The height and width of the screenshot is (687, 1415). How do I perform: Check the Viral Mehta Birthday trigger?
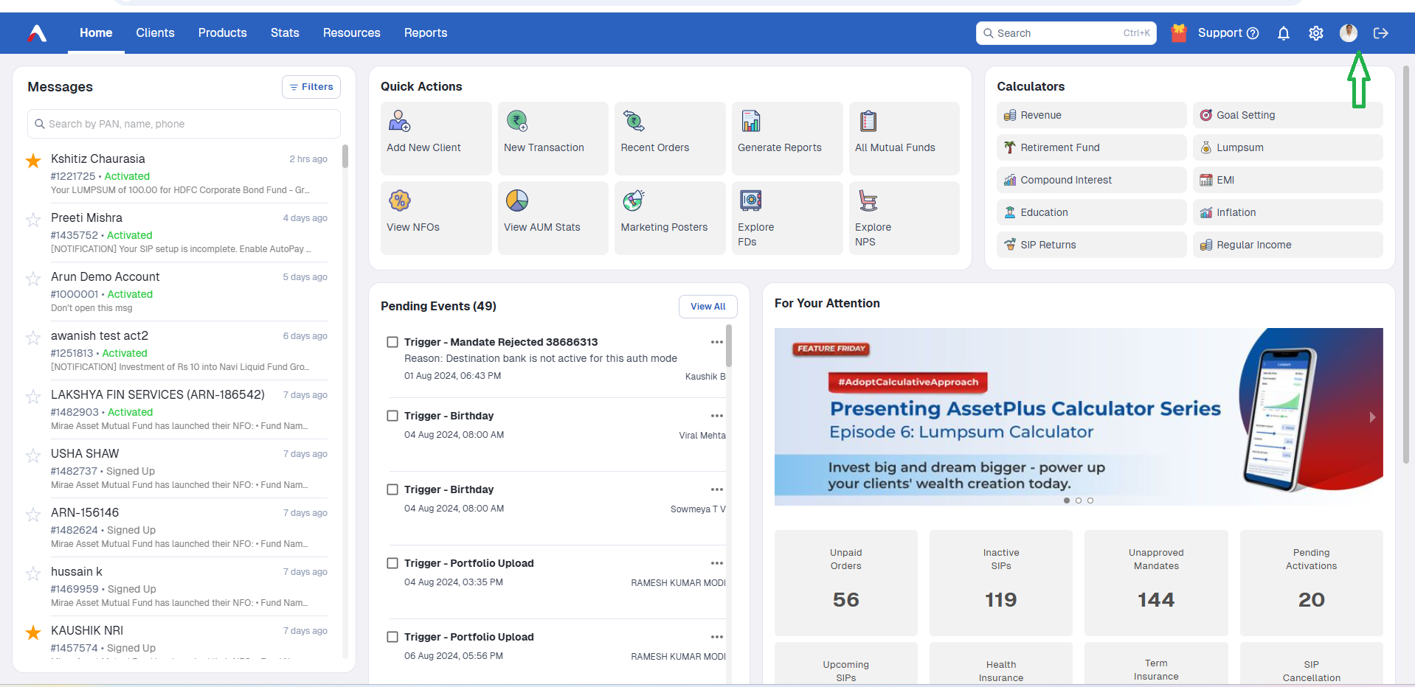[392, 416]
